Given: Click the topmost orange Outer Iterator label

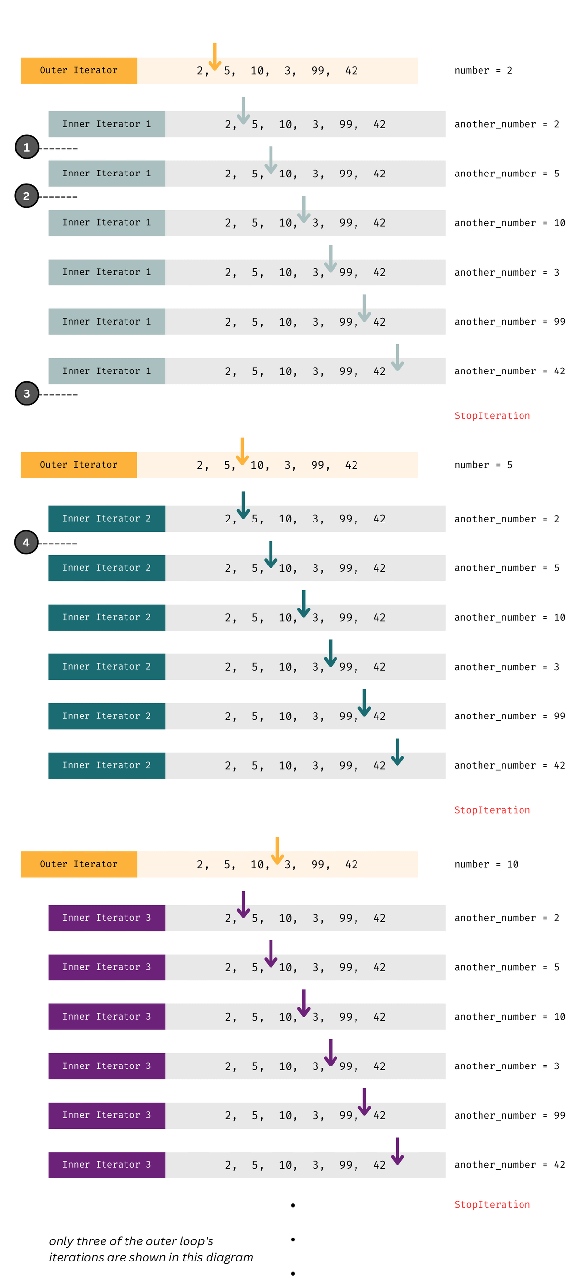Looking at the screenshot, I should (79, 70).
